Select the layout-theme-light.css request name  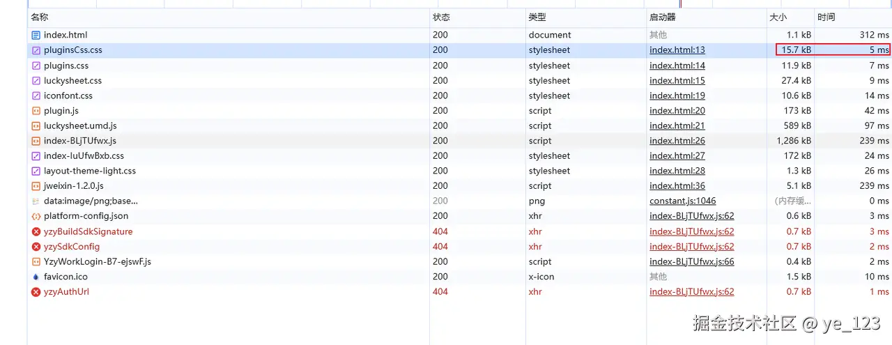[90, 171]
